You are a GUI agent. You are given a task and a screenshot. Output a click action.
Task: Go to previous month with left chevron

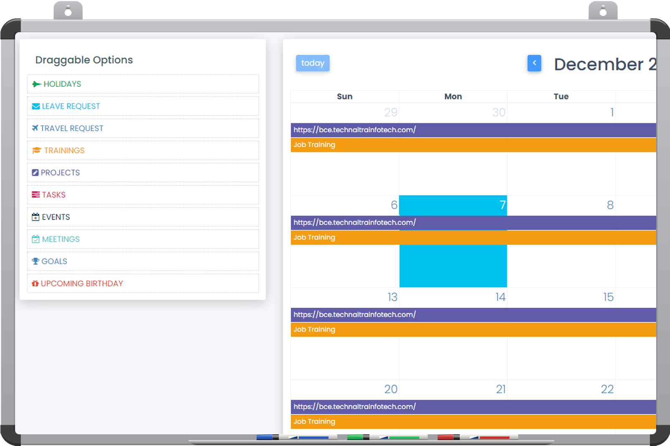point(534,63)
